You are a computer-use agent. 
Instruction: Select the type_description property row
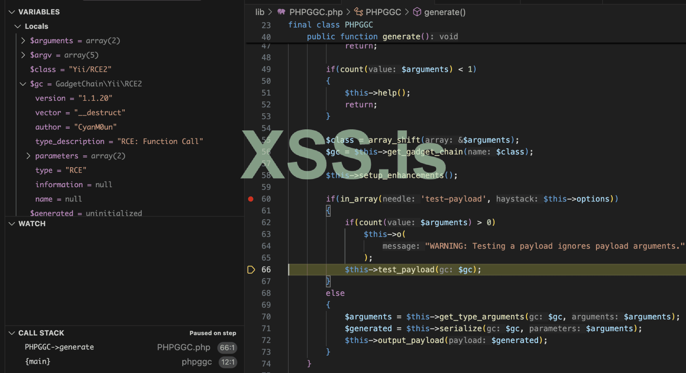coord(119,141)
